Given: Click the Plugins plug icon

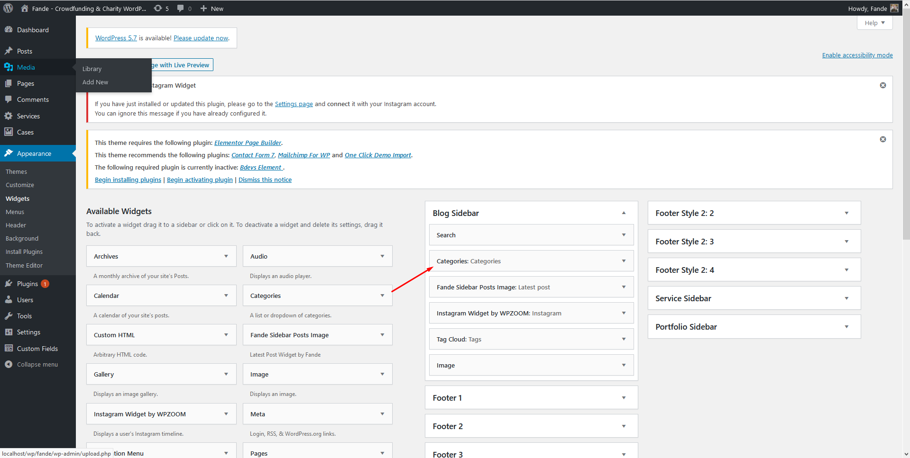Looking at the screenshot, I should tap(9, 283).
